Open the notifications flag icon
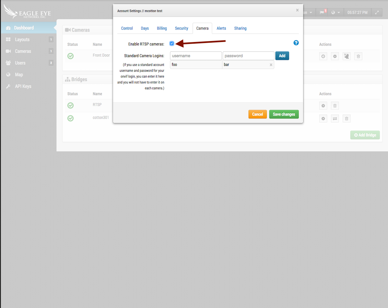Image resolution: width=388 pixels, height=308 pixels. pos(322,13)
